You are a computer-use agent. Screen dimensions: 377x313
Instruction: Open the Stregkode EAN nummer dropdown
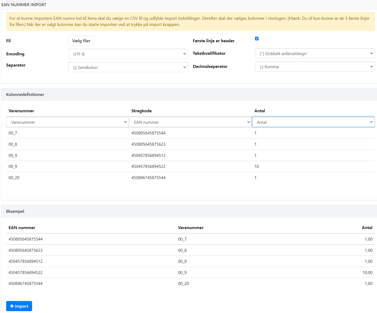tap(190, 122)
